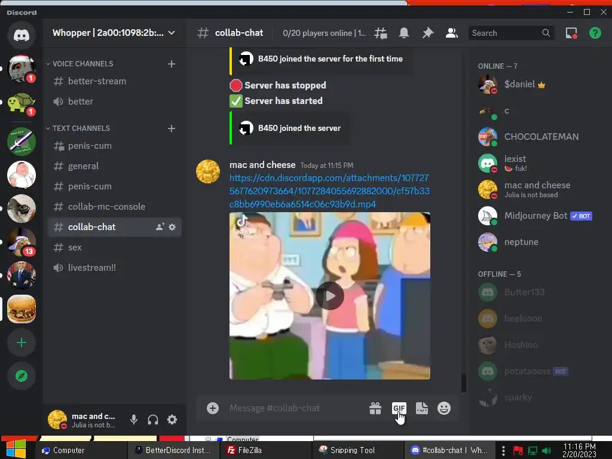612x459 pixels.
Task: Switch to Snipping Tool on taskbar
Action: pyautogui.click(x=359, y=451)
